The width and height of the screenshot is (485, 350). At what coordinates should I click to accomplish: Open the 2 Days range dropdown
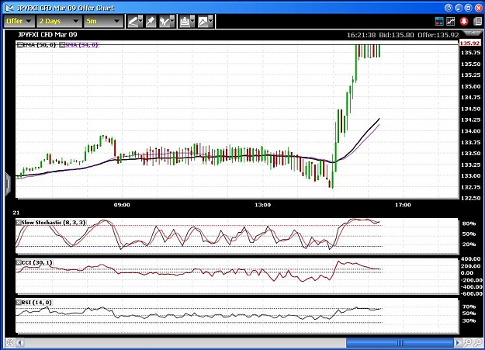[x=59, y=21]
